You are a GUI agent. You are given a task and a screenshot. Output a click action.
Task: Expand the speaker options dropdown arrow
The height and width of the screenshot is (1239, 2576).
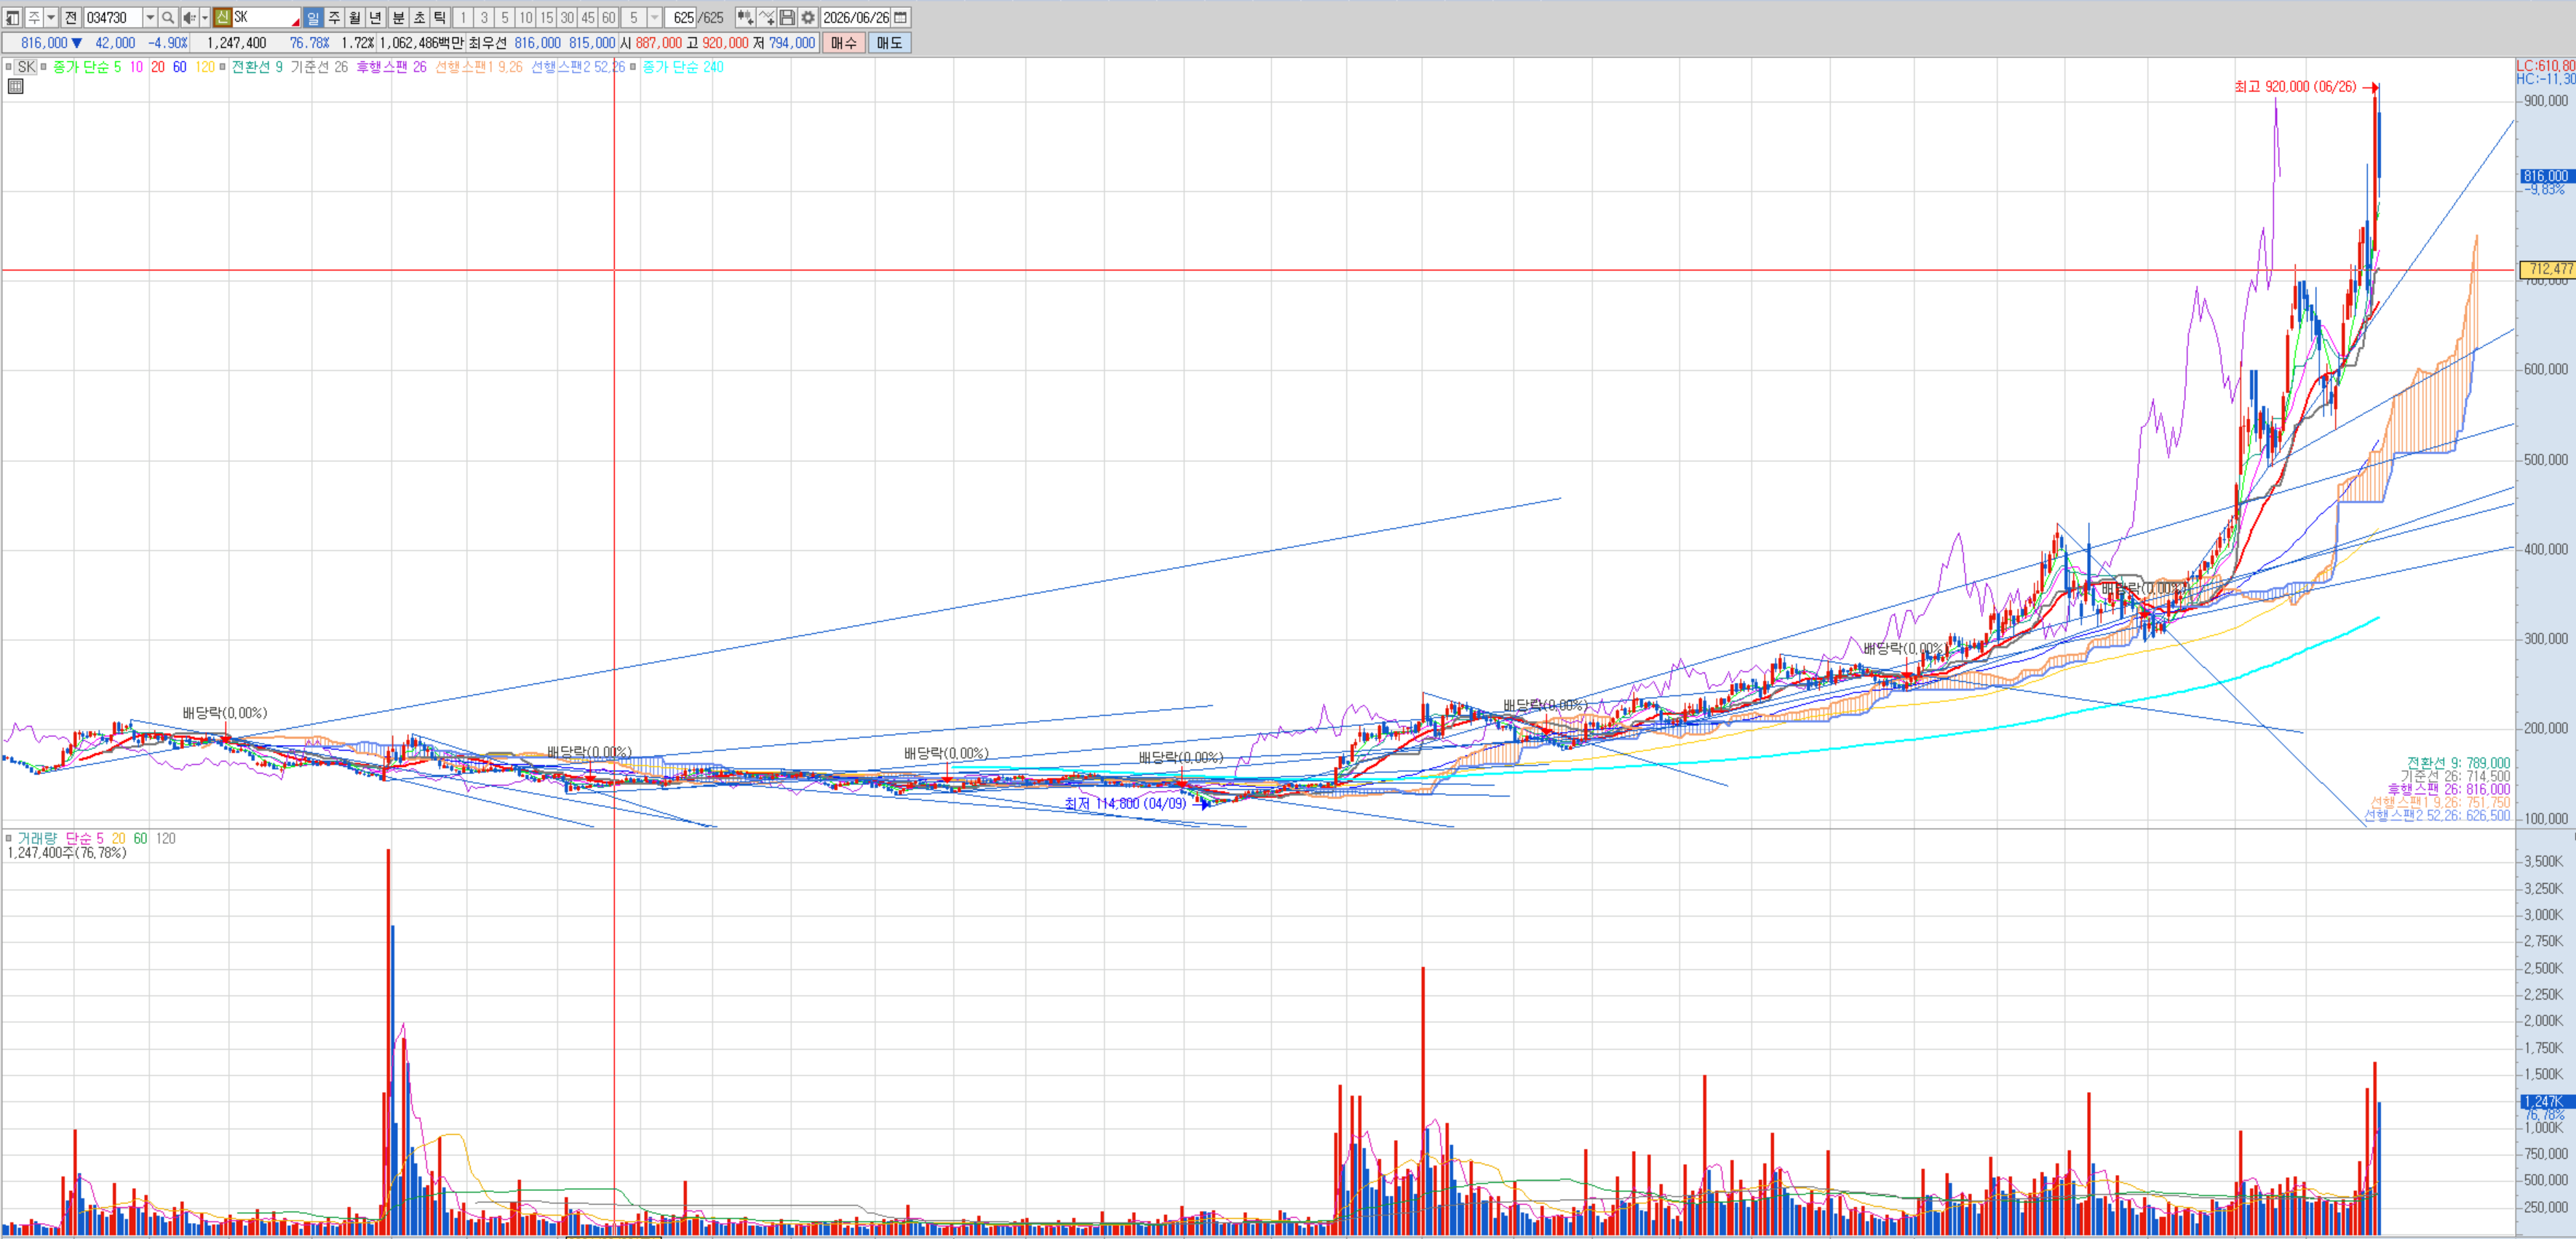[x=204, y=18]
